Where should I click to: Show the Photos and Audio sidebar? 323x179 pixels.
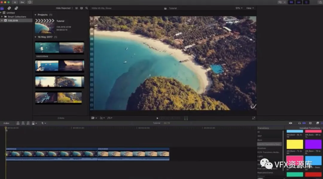9,8
